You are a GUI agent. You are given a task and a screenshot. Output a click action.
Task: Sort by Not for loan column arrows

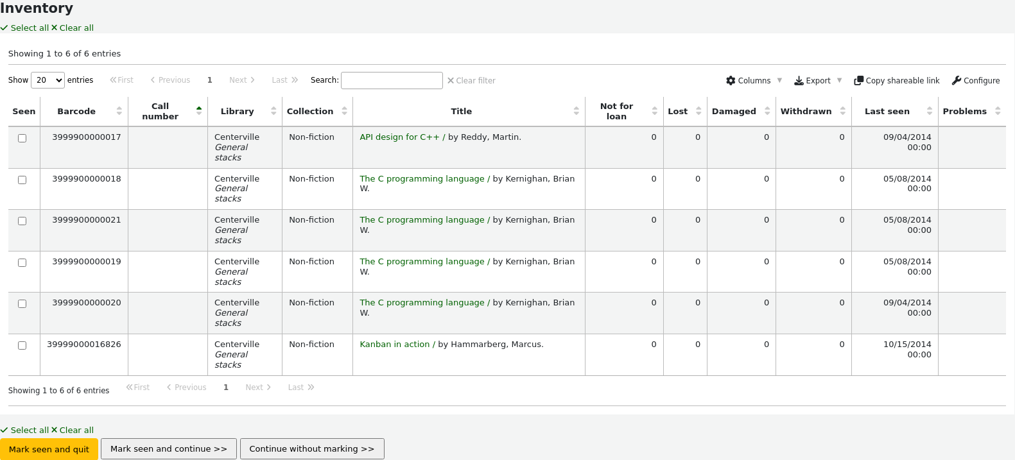point(655,111)
